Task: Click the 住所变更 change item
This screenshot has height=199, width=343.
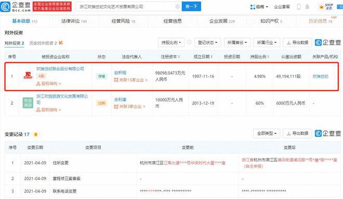Action: [x=61, y=163]
